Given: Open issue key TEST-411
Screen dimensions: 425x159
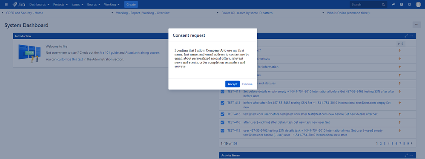Looking at the screenshot, I should coord(234,92).
